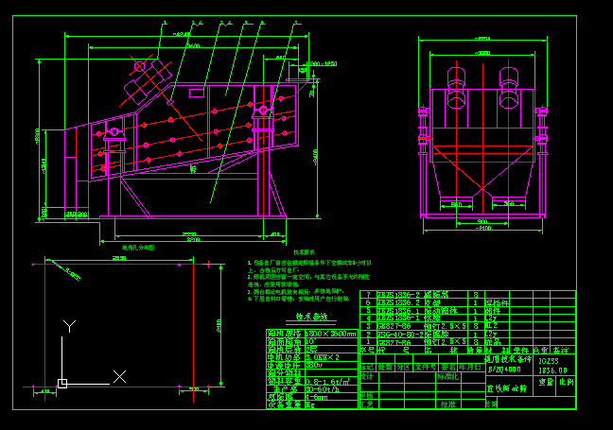Click part number ZSG-40-80-2 in row 2

pyautogui.click(x=400, y=335)
